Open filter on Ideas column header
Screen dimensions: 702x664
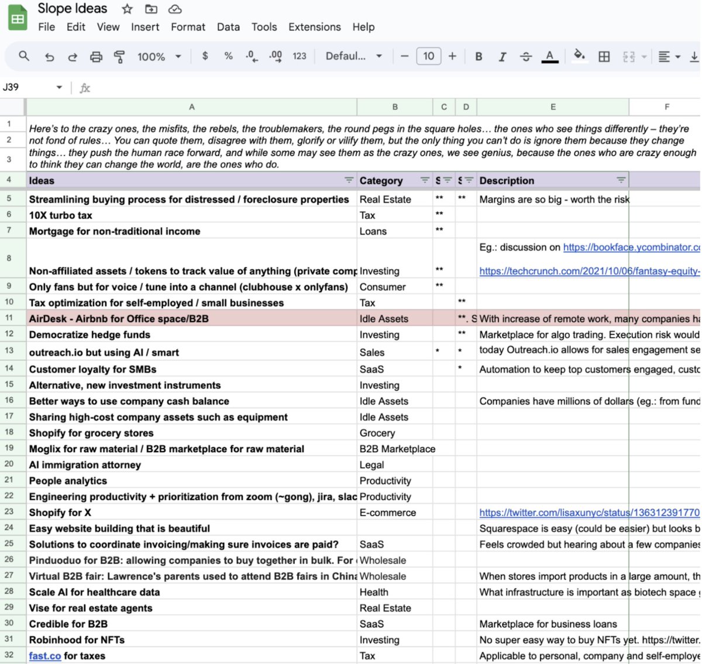tap(349, 180)
